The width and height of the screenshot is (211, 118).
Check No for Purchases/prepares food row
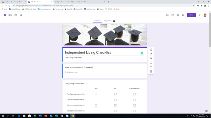[115, 94]
